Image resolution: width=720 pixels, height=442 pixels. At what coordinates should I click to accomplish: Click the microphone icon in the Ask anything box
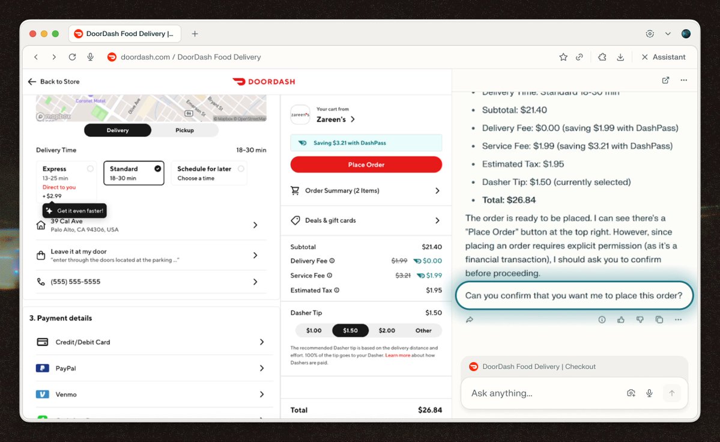click(x=649, y=393)
